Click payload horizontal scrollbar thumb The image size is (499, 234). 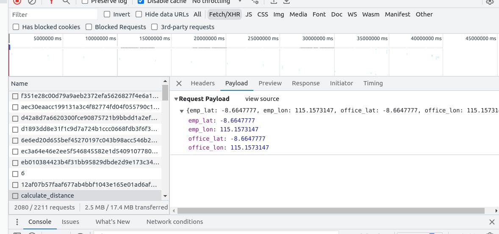331,211
